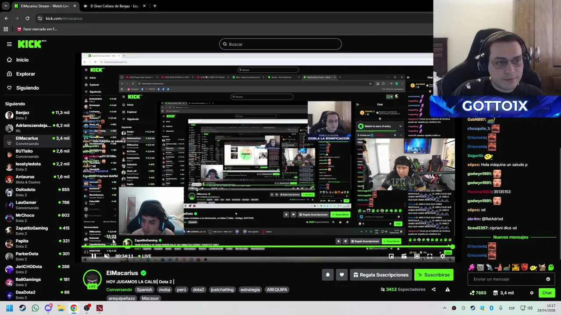Screen dimensions: 561x315
Task: Click the arequipeñazo tag
Action: (122, 298)
